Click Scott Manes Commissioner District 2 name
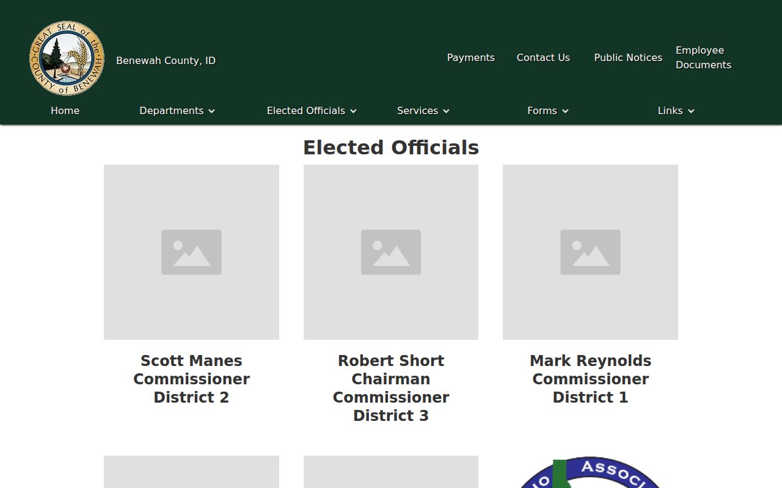The width and height of the screenshot is (782, 488). pos(191,379)
